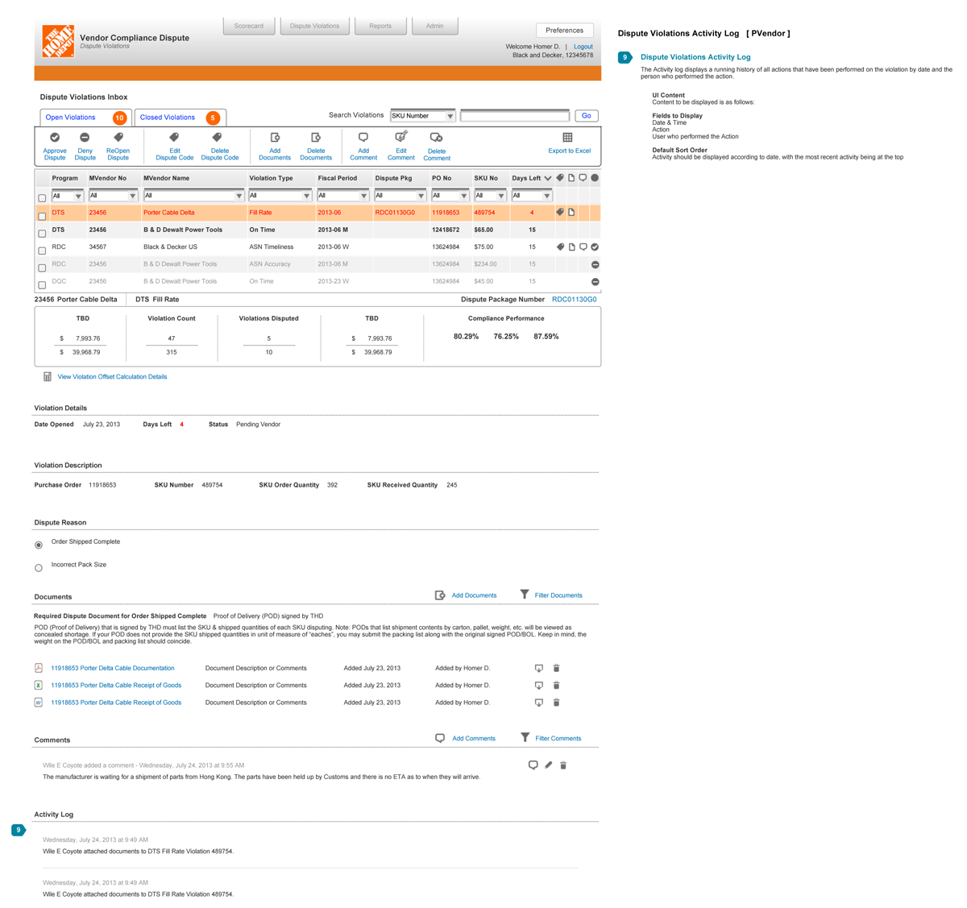Open the Reports tab
This screenshot has height=908, width=967.
(x=380, y=26)
